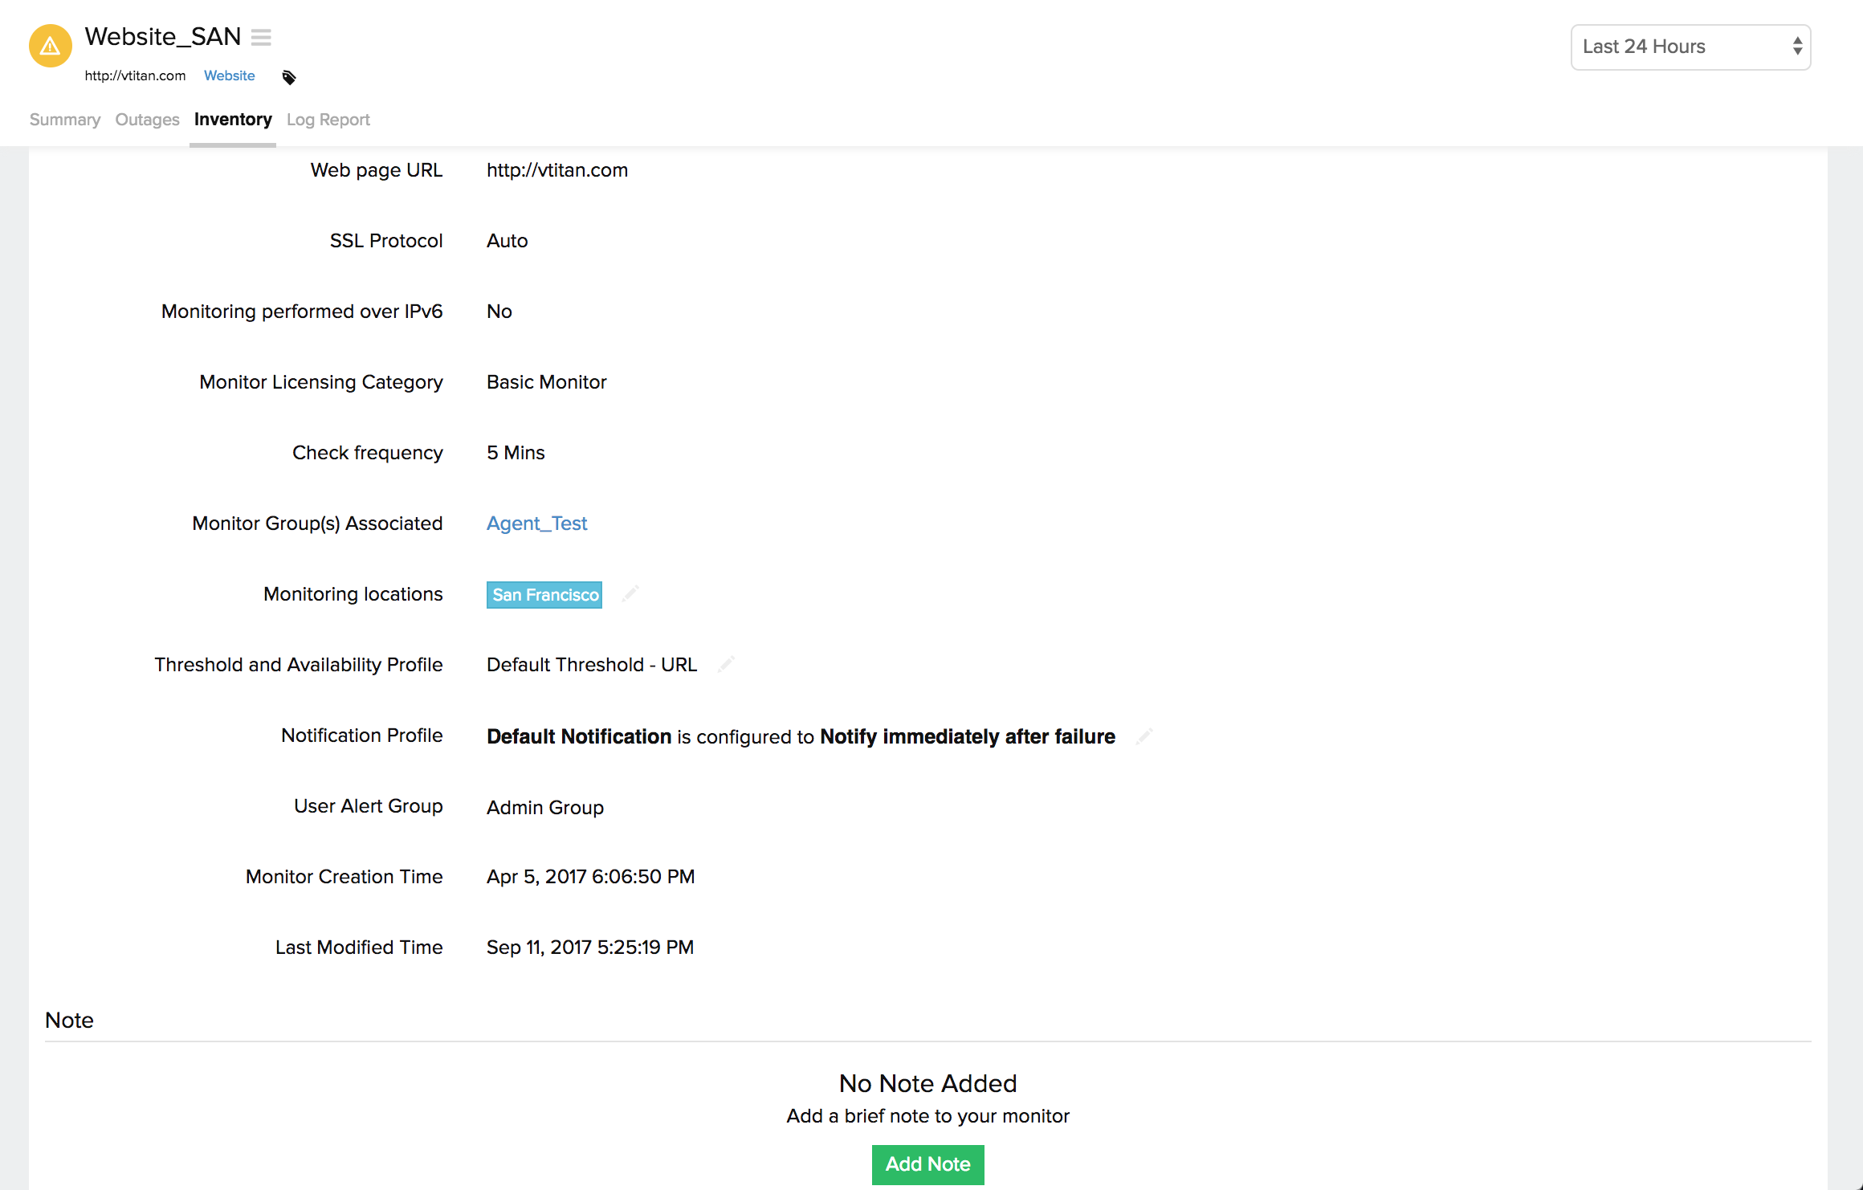This screenshot has width=1863, height=1190.
Task: Open the Outages tab
Action: point(147,120)
